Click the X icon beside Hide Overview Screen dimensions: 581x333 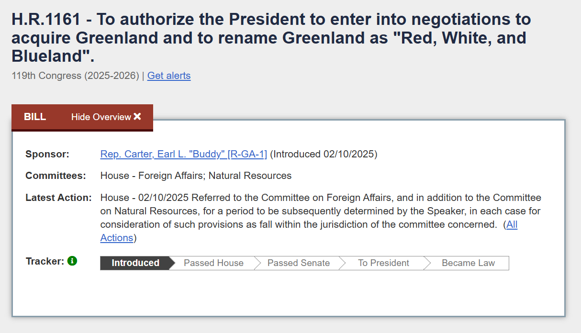[137, 116]
